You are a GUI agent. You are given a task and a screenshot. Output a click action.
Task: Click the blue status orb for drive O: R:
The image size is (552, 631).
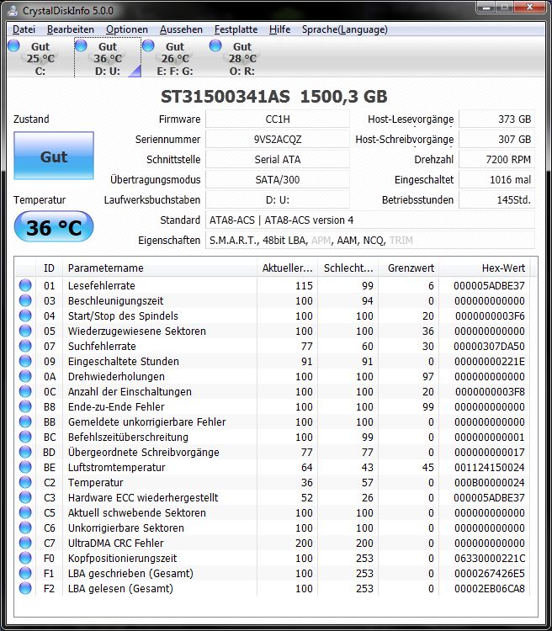[x=215, y=45]
